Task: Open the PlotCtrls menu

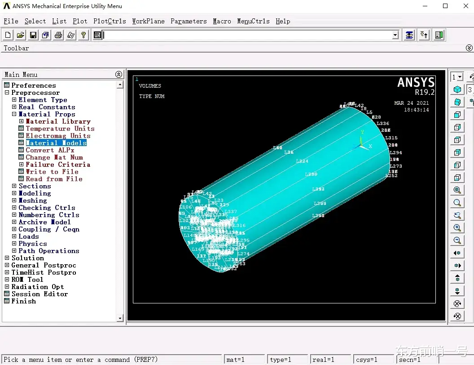Action: 110,21
